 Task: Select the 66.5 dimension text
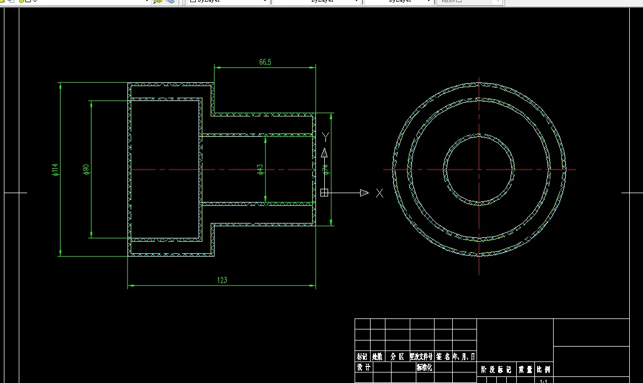[x=265, y=62]
